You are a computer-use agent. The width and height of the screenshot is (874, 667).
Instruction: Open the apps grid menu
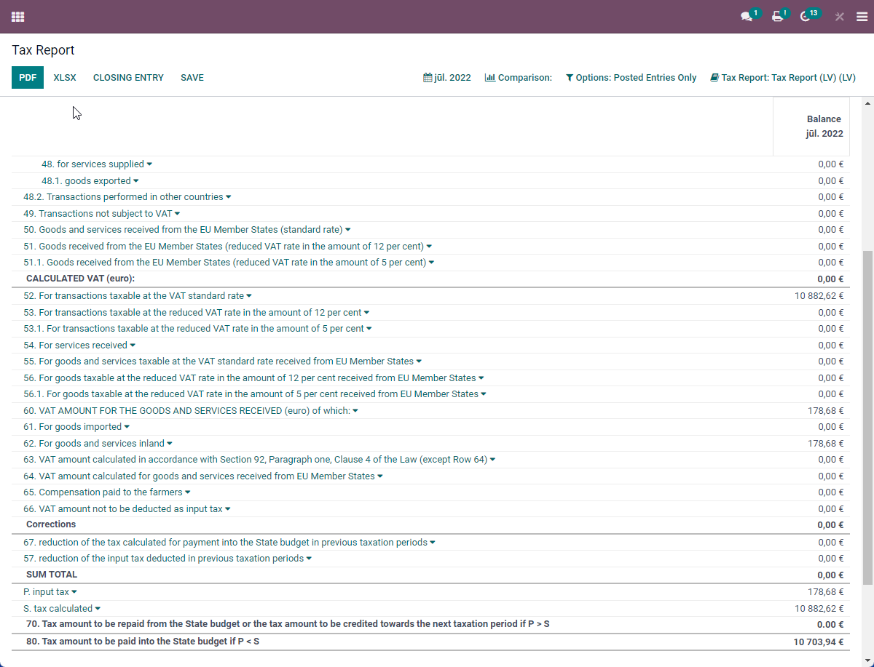click(x=17, y=16)
